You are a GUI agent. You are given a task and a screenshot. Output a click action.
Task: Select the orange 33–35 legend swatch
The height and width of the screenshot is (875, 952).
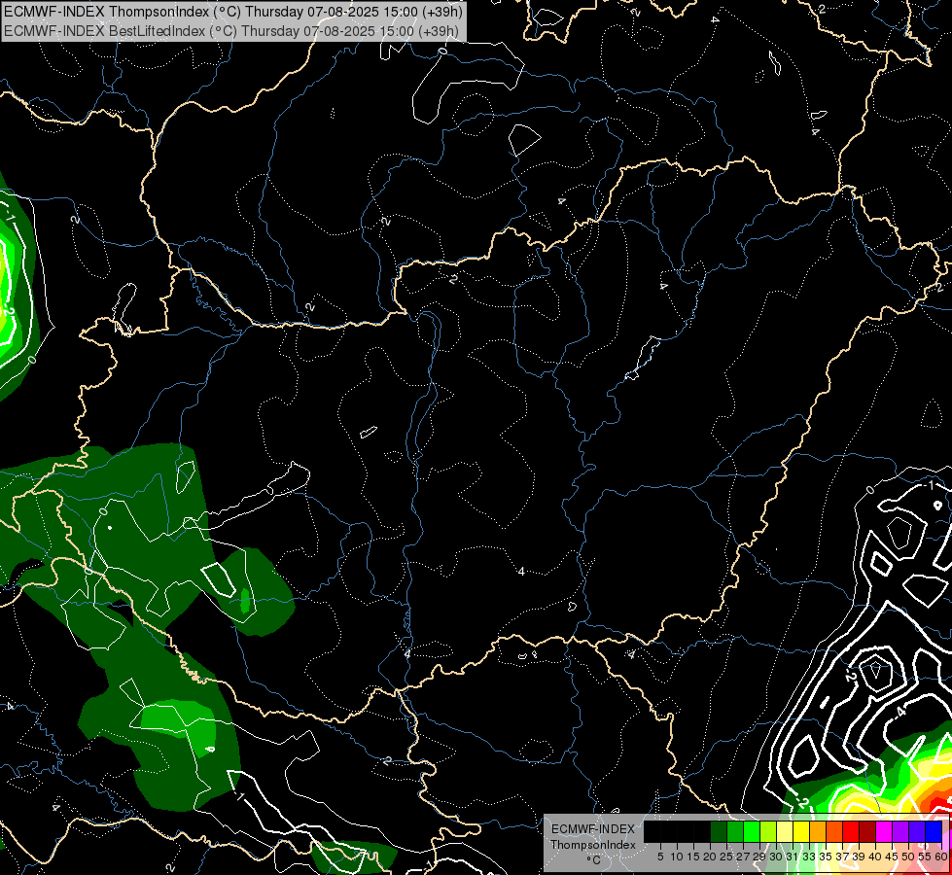coord(818,831)
